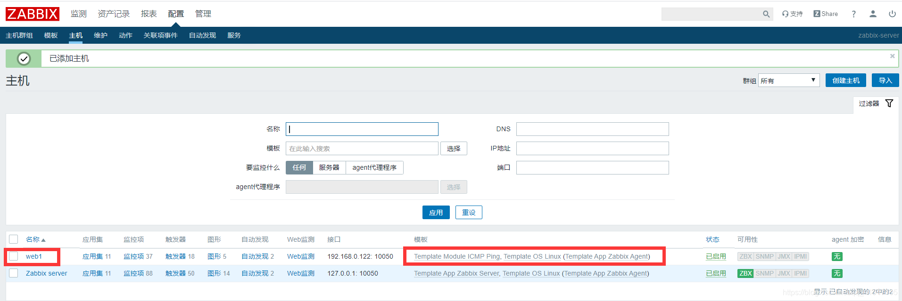Viewport: 902px width, 301px height.
Task: Open Template Module ICMP Ping link
Action: click(x=457, y=256)
